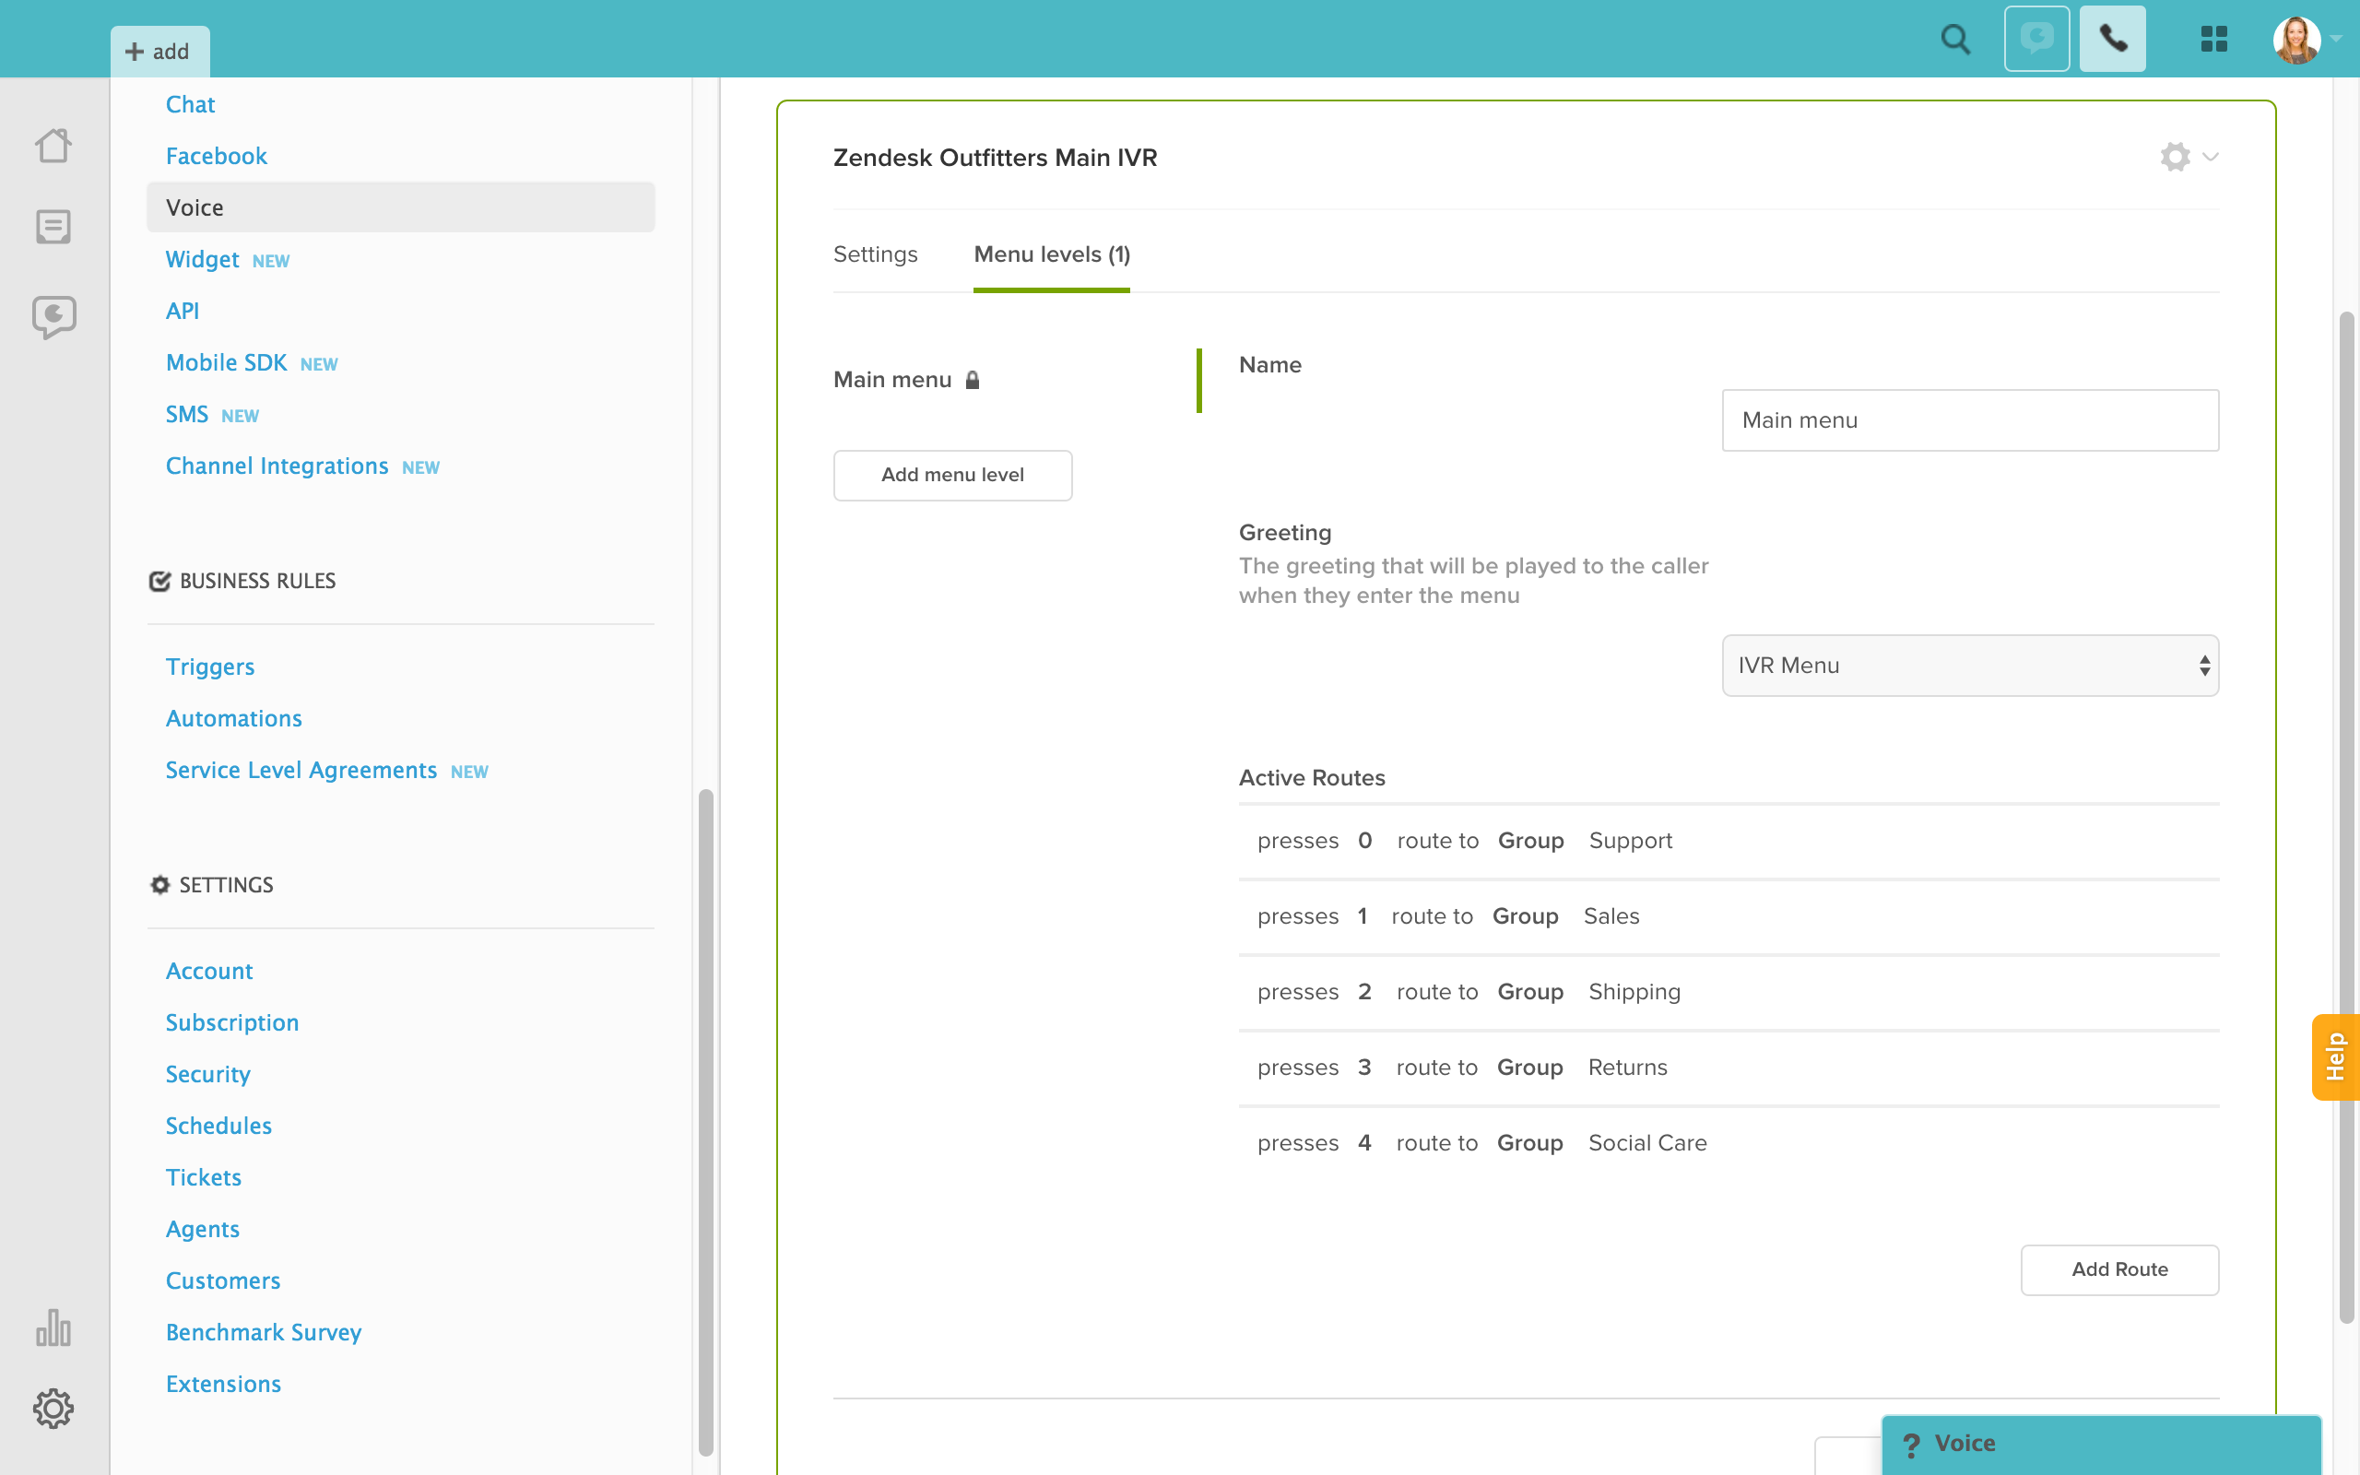Open Zendesk Chat from the top toolbar
Screen dimensions: 2360x1475
coord(2037,39)
